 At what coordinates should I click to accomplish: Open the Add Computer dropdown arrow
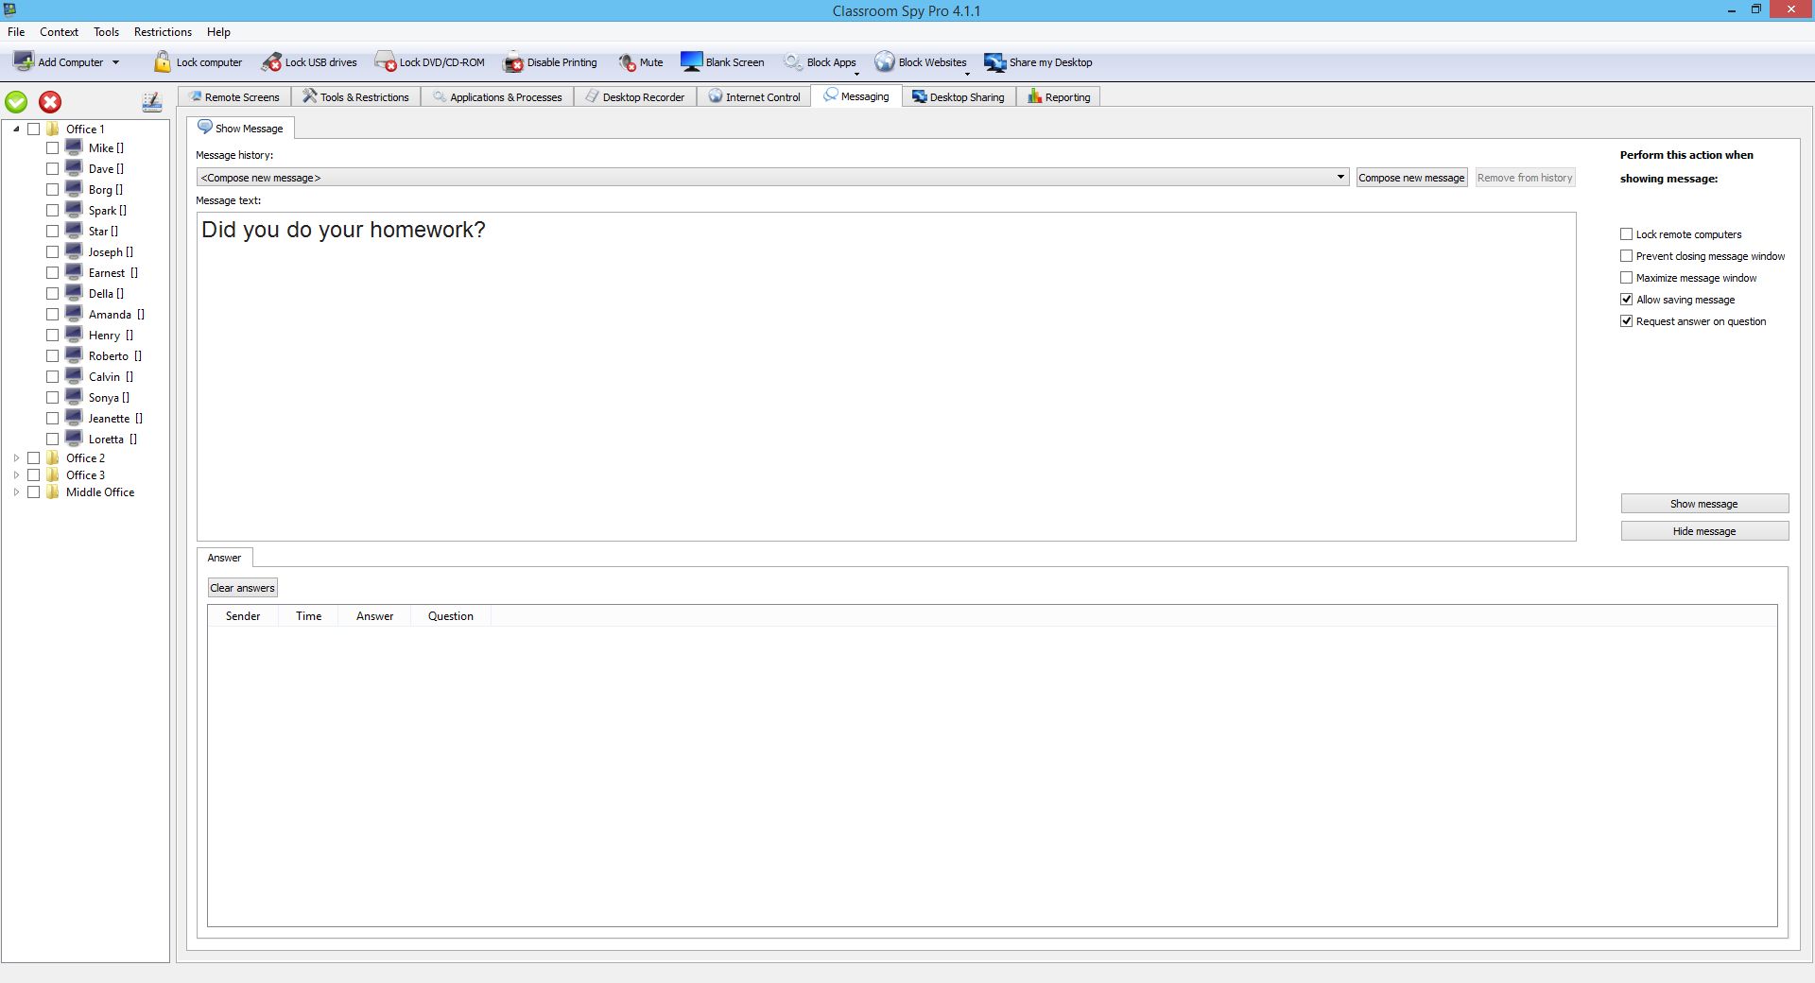[116, 62]
